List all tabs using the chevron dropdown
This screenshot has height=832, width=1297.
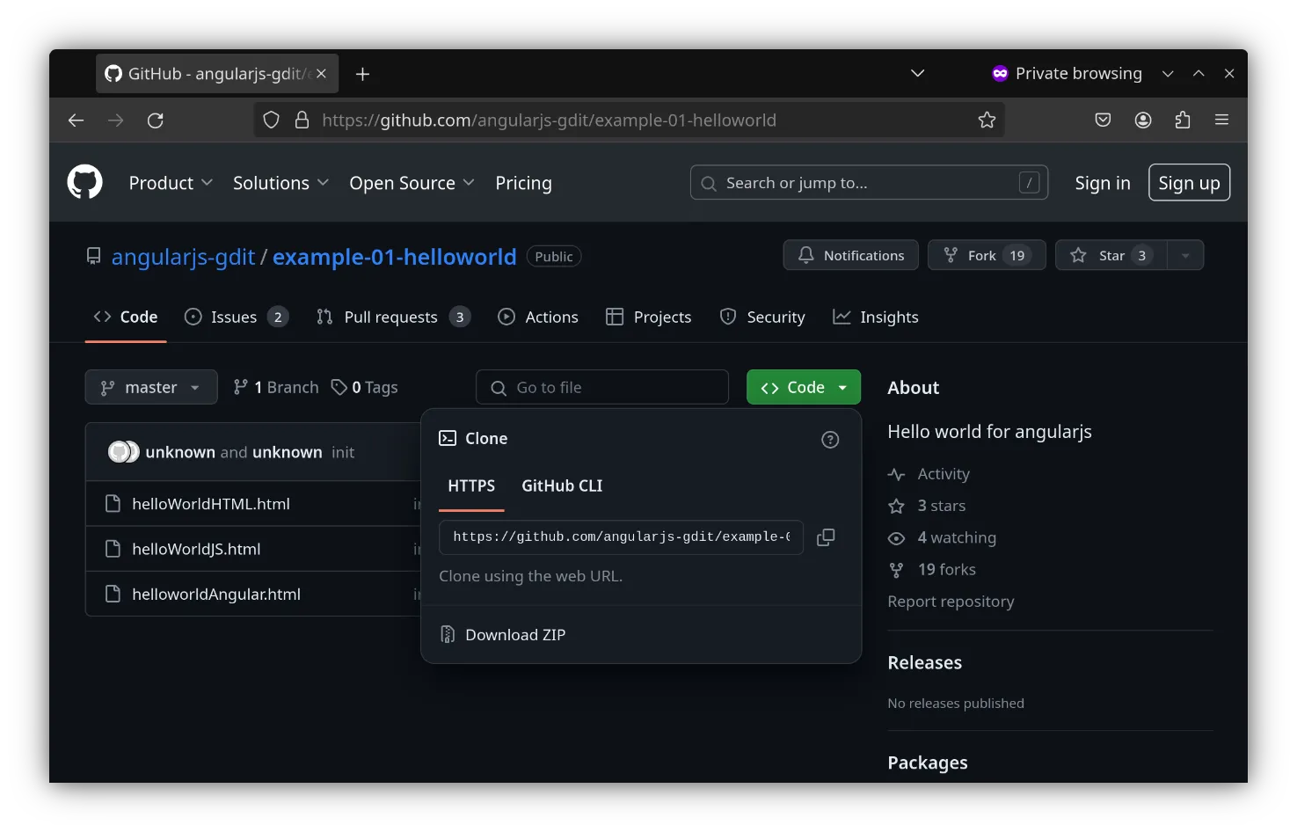coord(918,74)
